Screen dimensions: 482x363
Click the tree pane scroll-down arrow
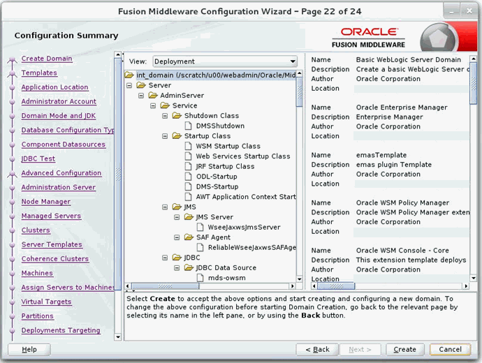coord(300,279)
